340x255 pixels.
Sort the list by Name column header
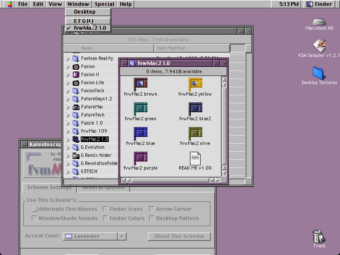(109, 48)
